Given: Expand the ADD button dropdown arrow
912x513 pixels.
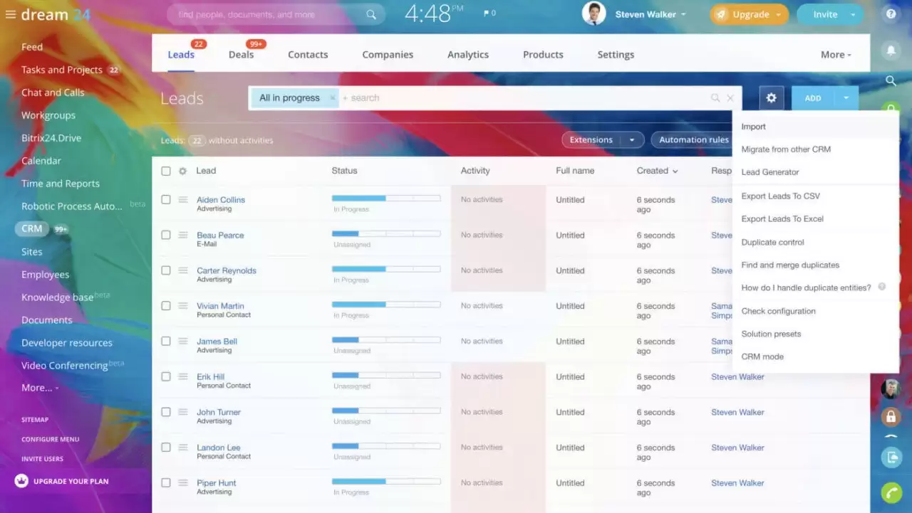Looking at the screenshot, I should [845, 97].
